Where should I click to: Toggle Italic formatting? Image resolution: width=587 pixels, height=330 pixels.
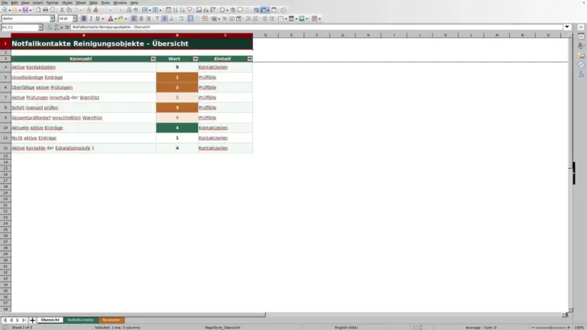click(x=91, y=18)
